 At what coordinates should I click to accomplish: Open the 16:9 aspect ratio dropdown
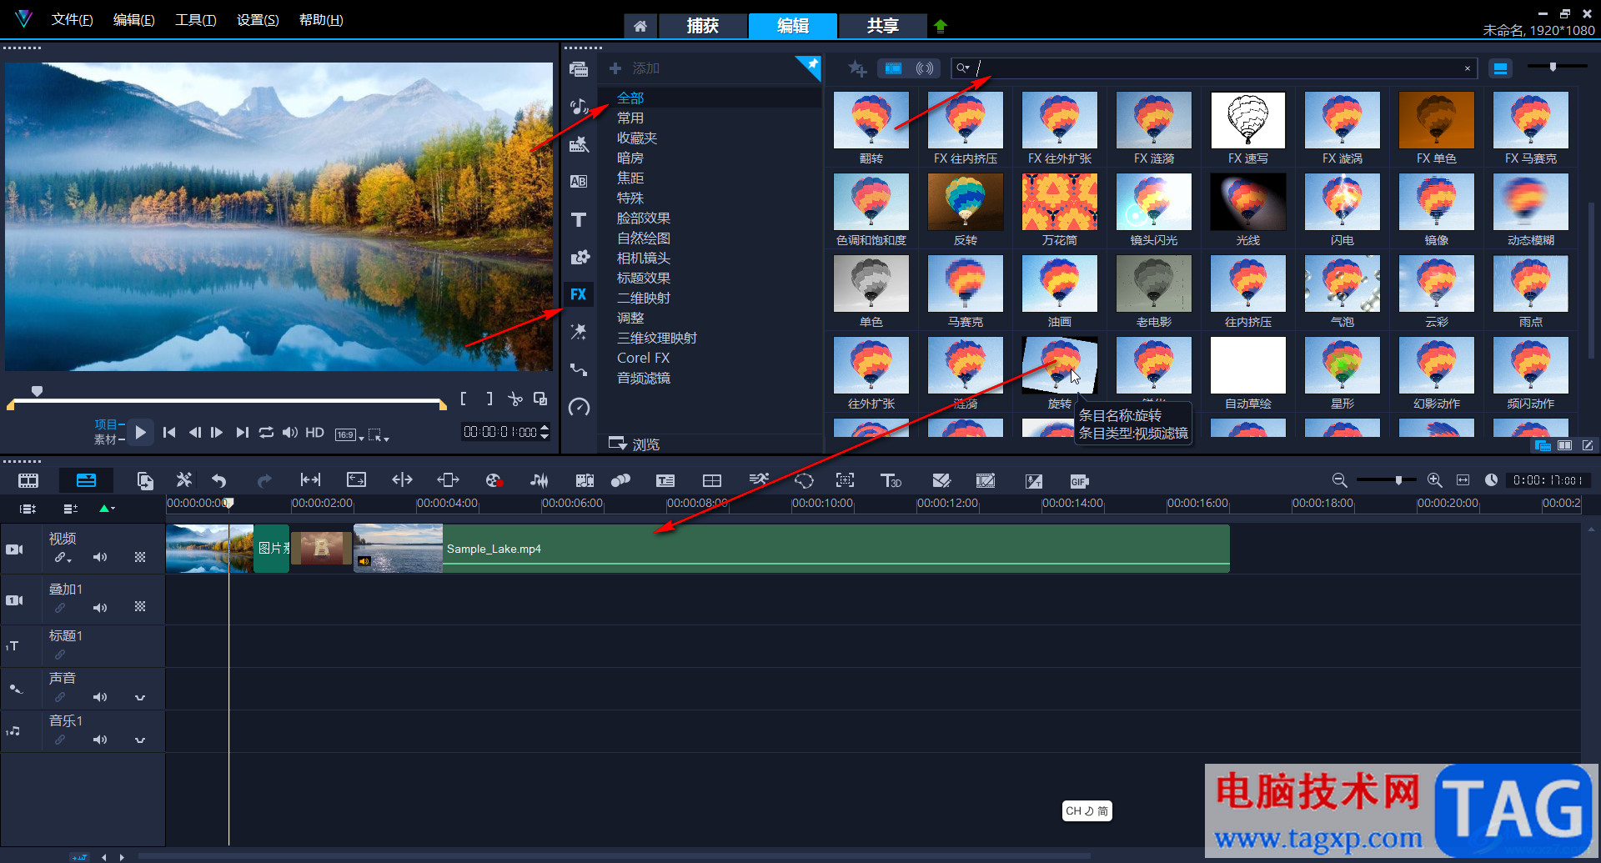[349, 434]
